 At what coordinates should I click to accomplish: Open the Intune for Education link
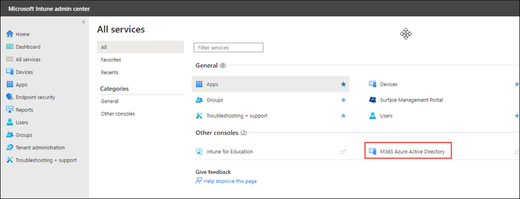click(229, 152)
